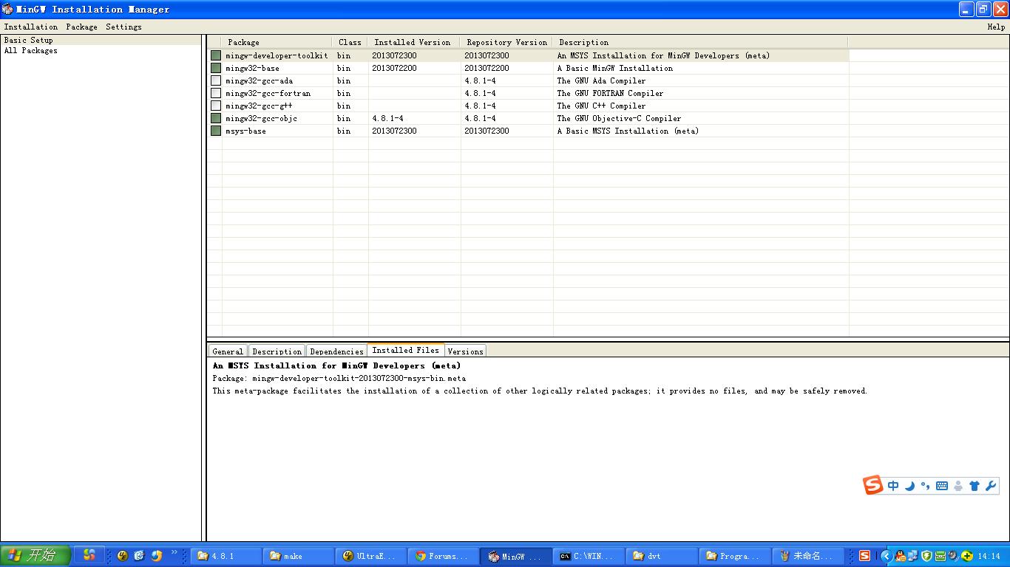
Task: Switch to the Dependencies tab
Action: click(336, 351)
